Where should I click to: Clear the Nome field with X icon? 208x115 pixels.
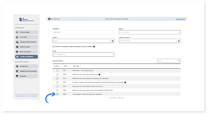[179, 32]
